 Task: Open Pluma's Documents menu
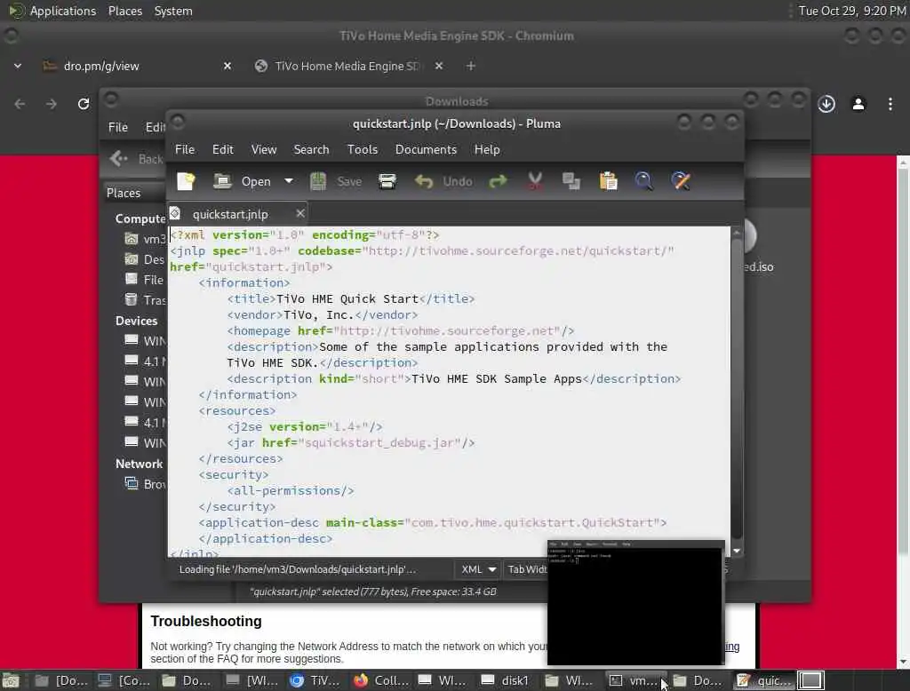coord(426,150)
